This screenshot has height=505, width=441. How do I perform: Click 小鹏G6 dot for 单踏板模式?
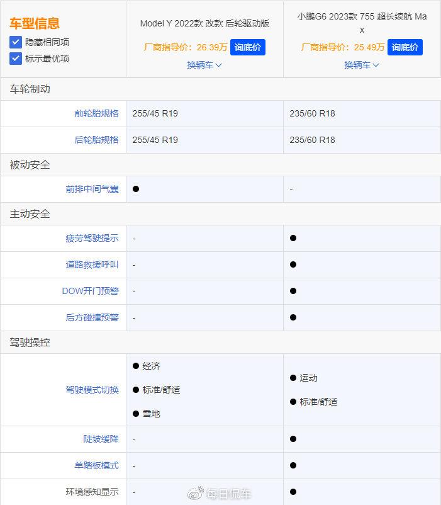click(x=293, y=465)
